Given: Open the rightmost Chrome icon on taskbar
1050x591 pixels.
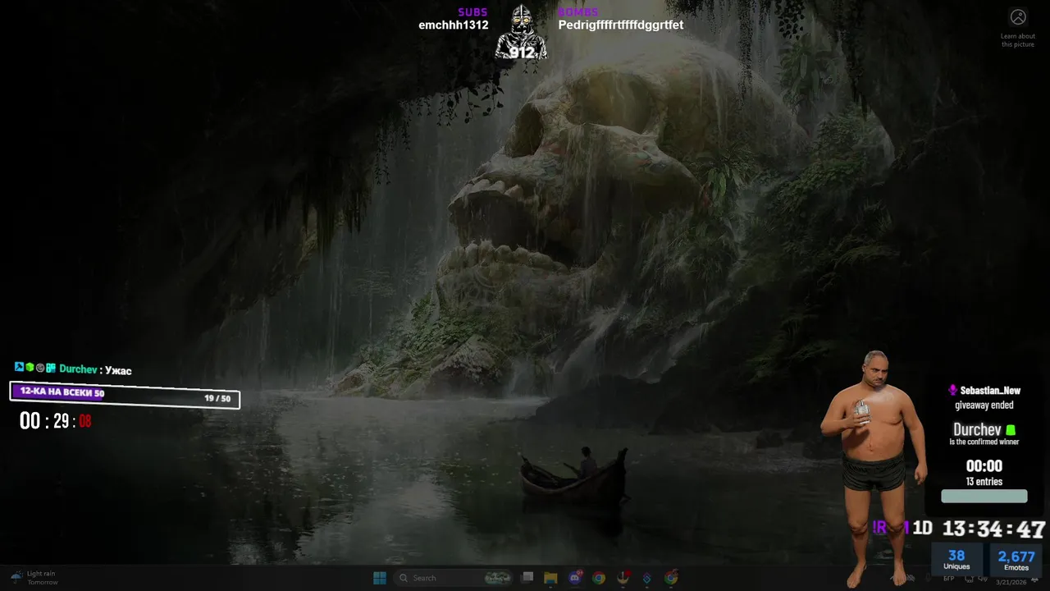Looking at the screenshot, I should tap(671, 578).
